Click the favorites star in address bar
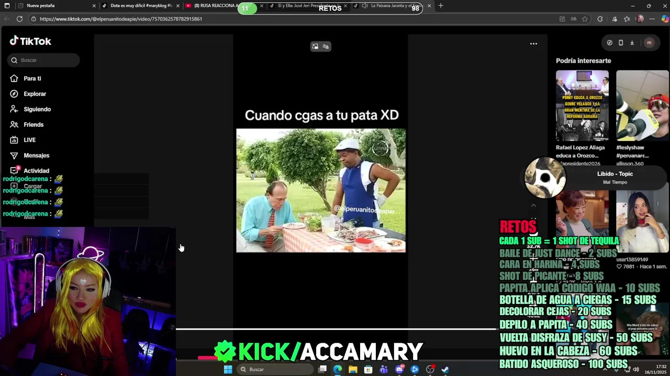670x376 pixels. point(585,19)
